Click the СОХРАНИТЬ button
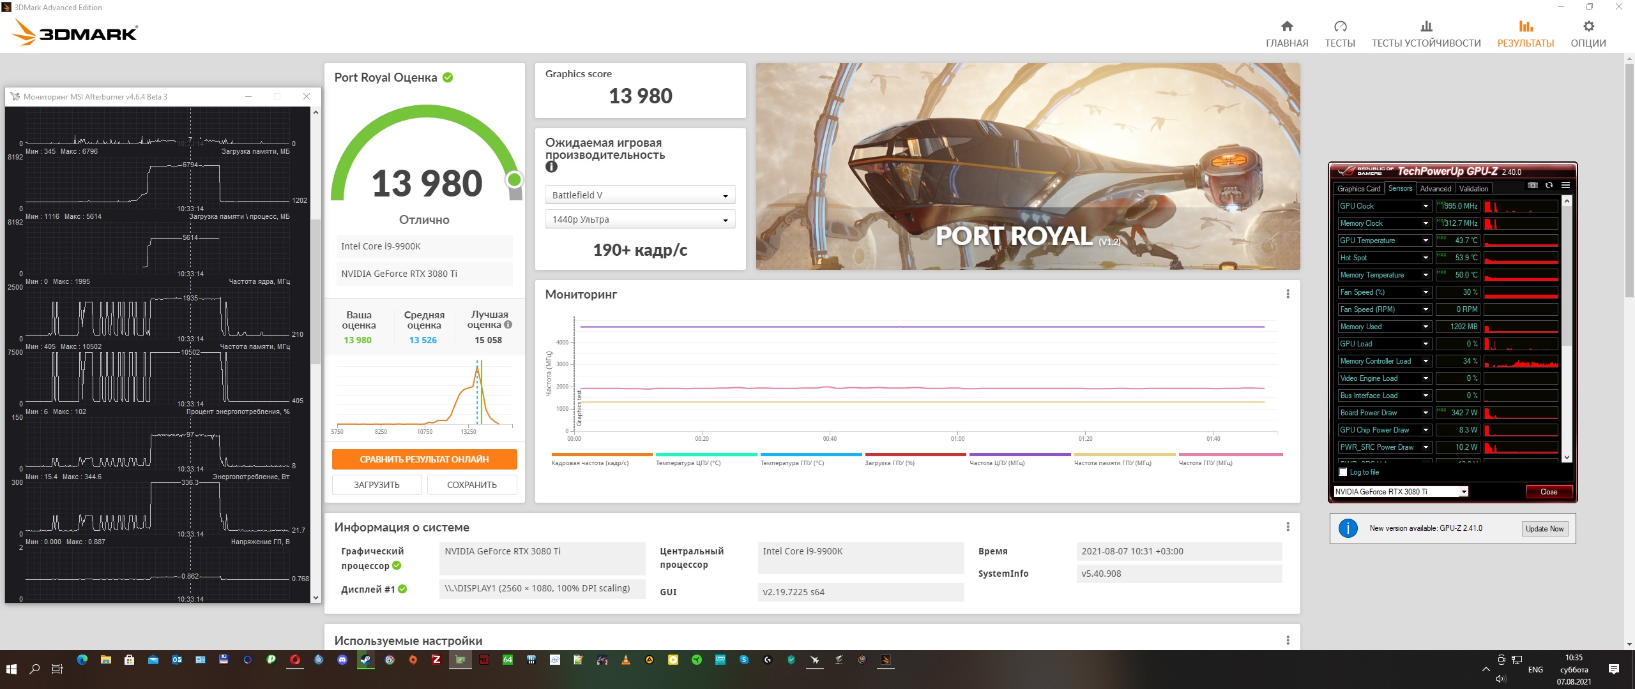Image resolution: width=1635 pixels, height=689 pixels. pyautogui.click(x=472, y=485)
